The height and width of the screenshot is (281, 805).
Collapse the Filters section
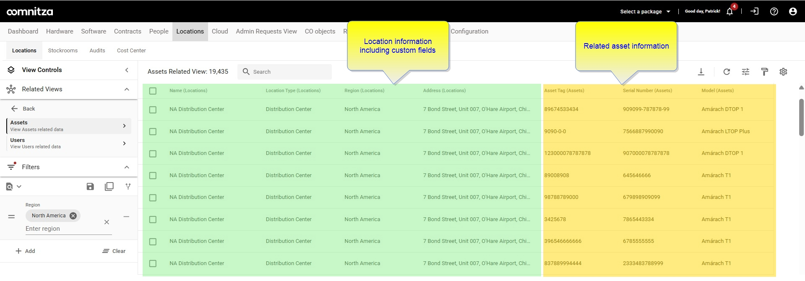(x=127, y=167)
